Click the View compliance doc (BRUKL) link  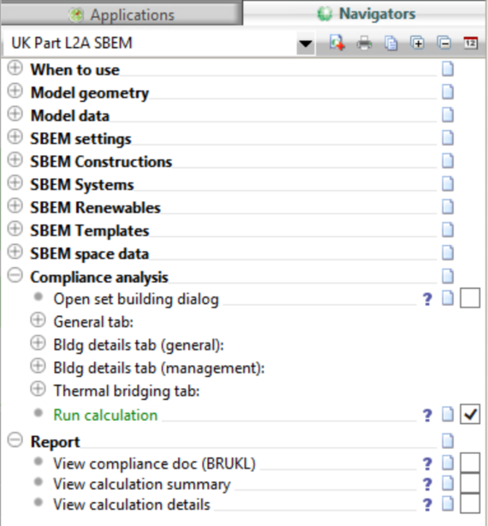pyautogui.click(x=154, y=464)
